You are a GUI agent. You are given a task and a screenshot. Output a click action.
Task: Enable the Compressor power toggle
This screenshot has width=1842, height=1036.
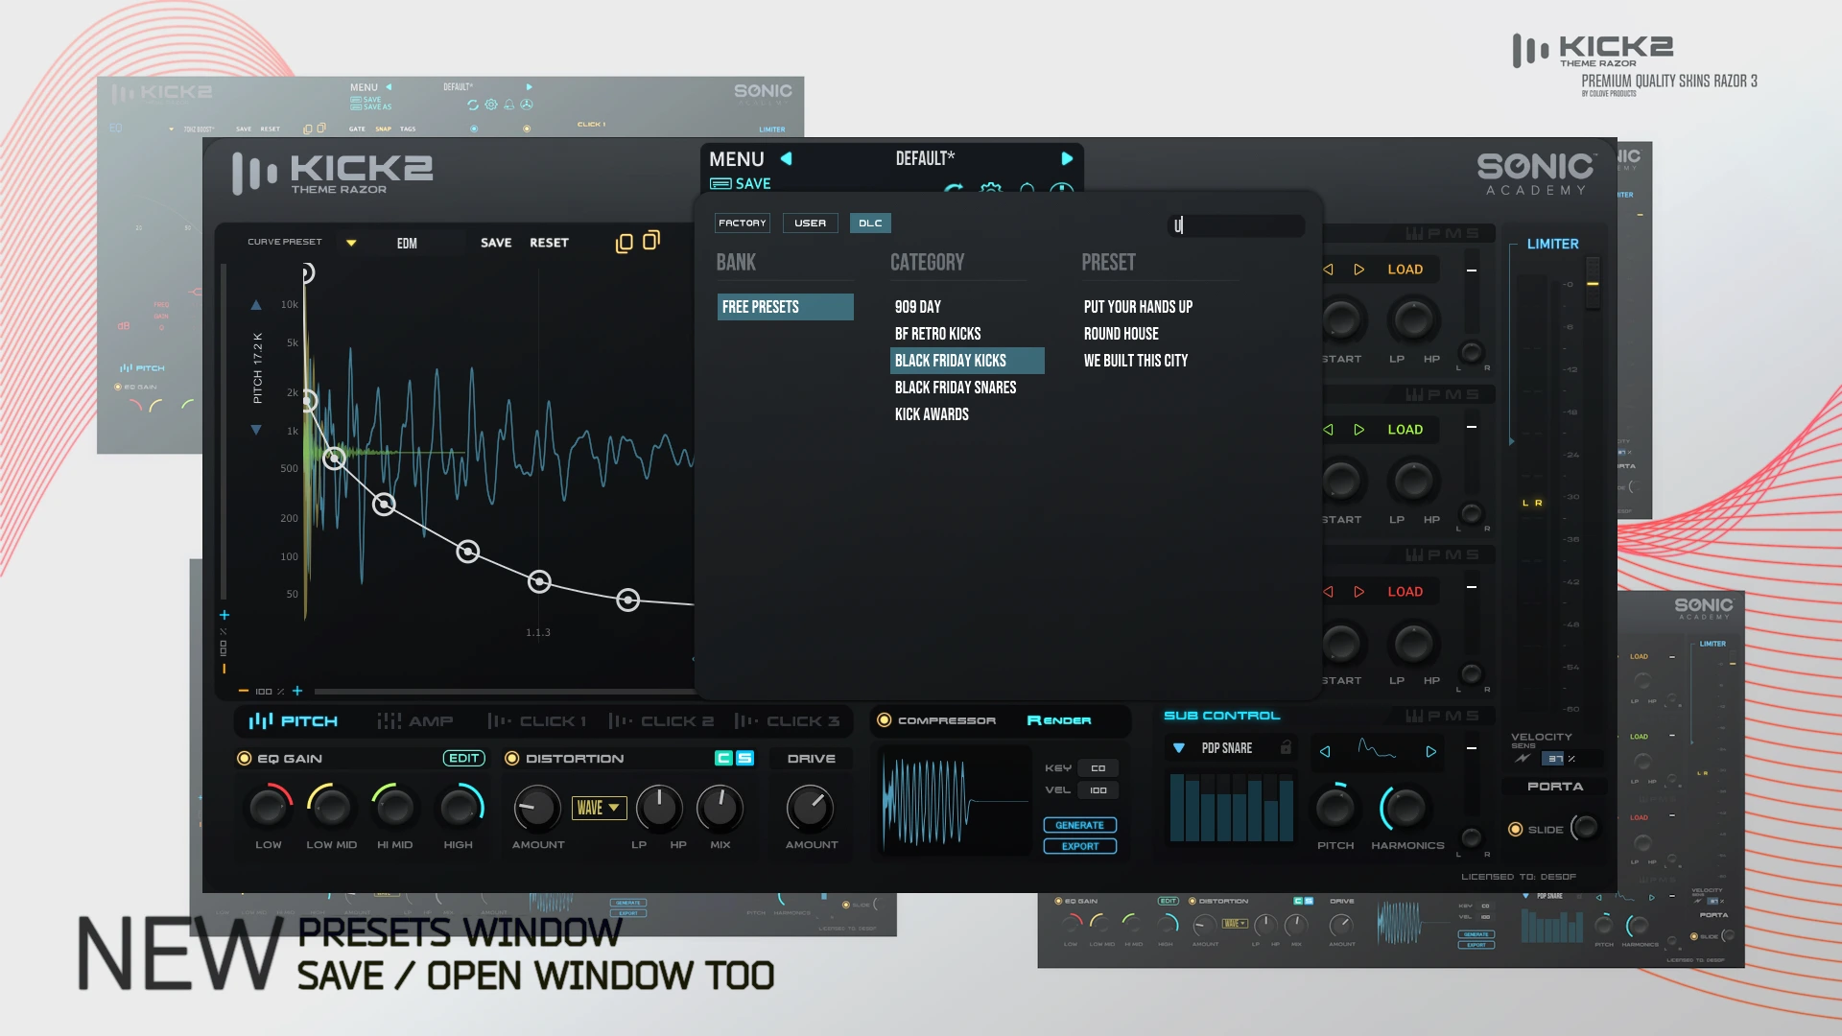(x=885, y=720)
